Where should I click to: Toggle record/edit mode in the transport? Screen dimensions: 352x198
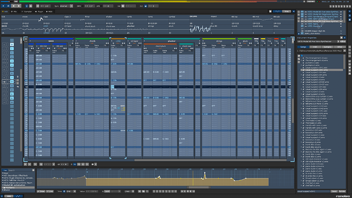[x=19, y=6]
